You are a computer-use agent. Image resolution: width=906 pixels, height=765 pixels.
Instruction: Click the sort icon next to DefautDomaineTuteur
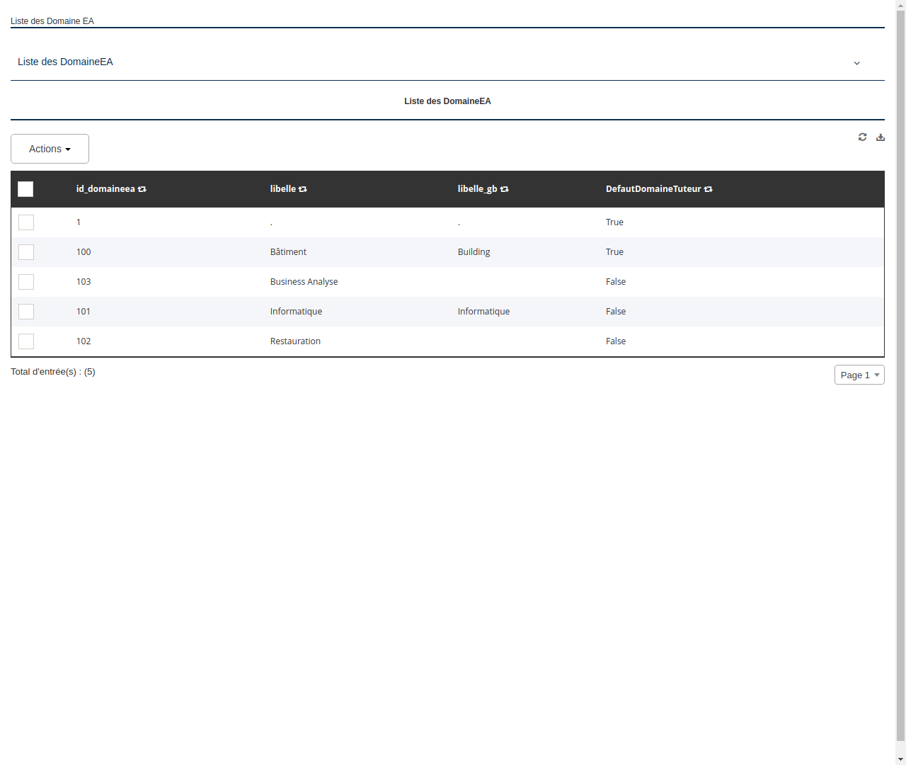pos(708,189)
